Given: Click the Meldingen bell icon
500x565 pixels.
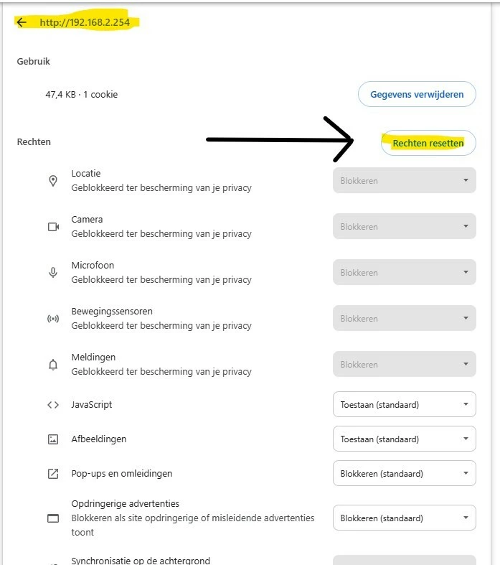Looking at the screenshot, I should click(x=53, y=364).
